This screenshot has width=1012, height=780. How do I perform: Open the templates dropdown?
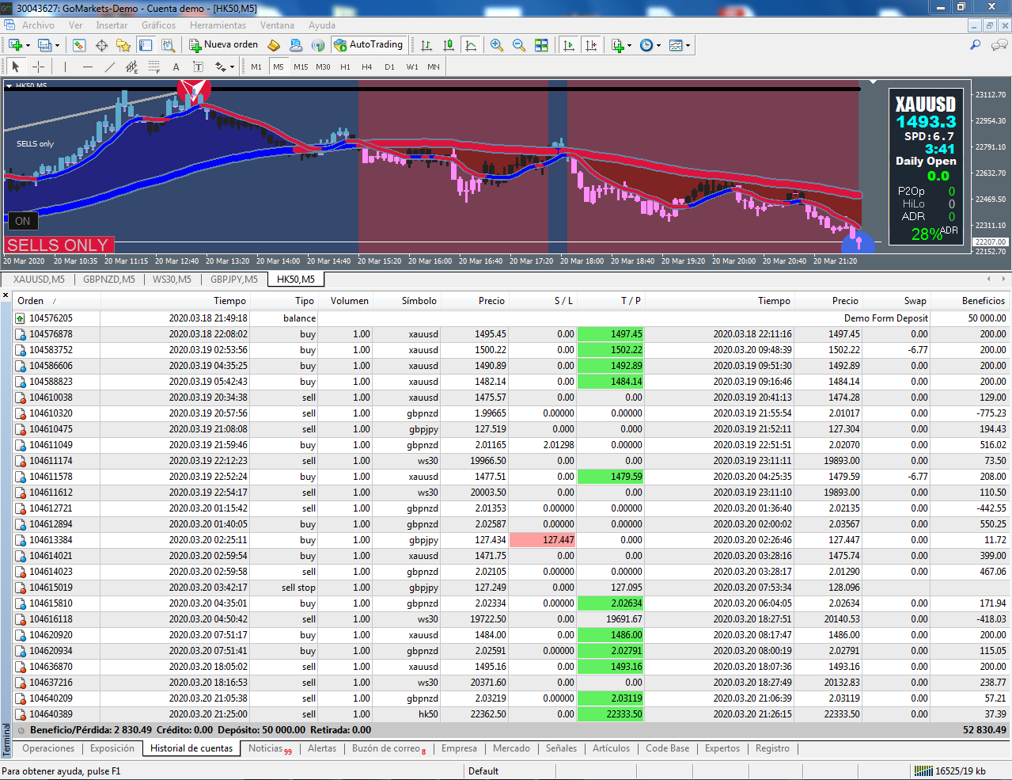(679, 45)
